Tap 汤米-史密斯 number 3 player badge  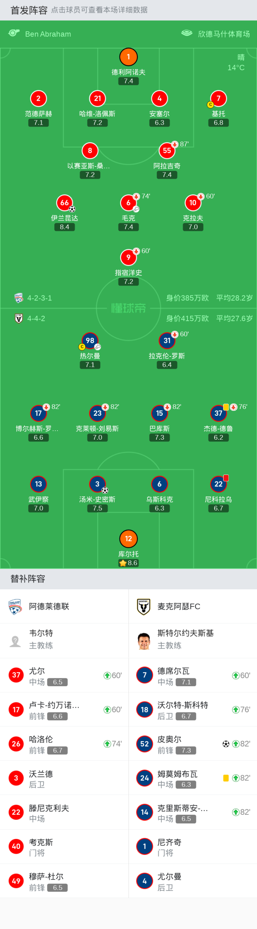click(97, 484)
